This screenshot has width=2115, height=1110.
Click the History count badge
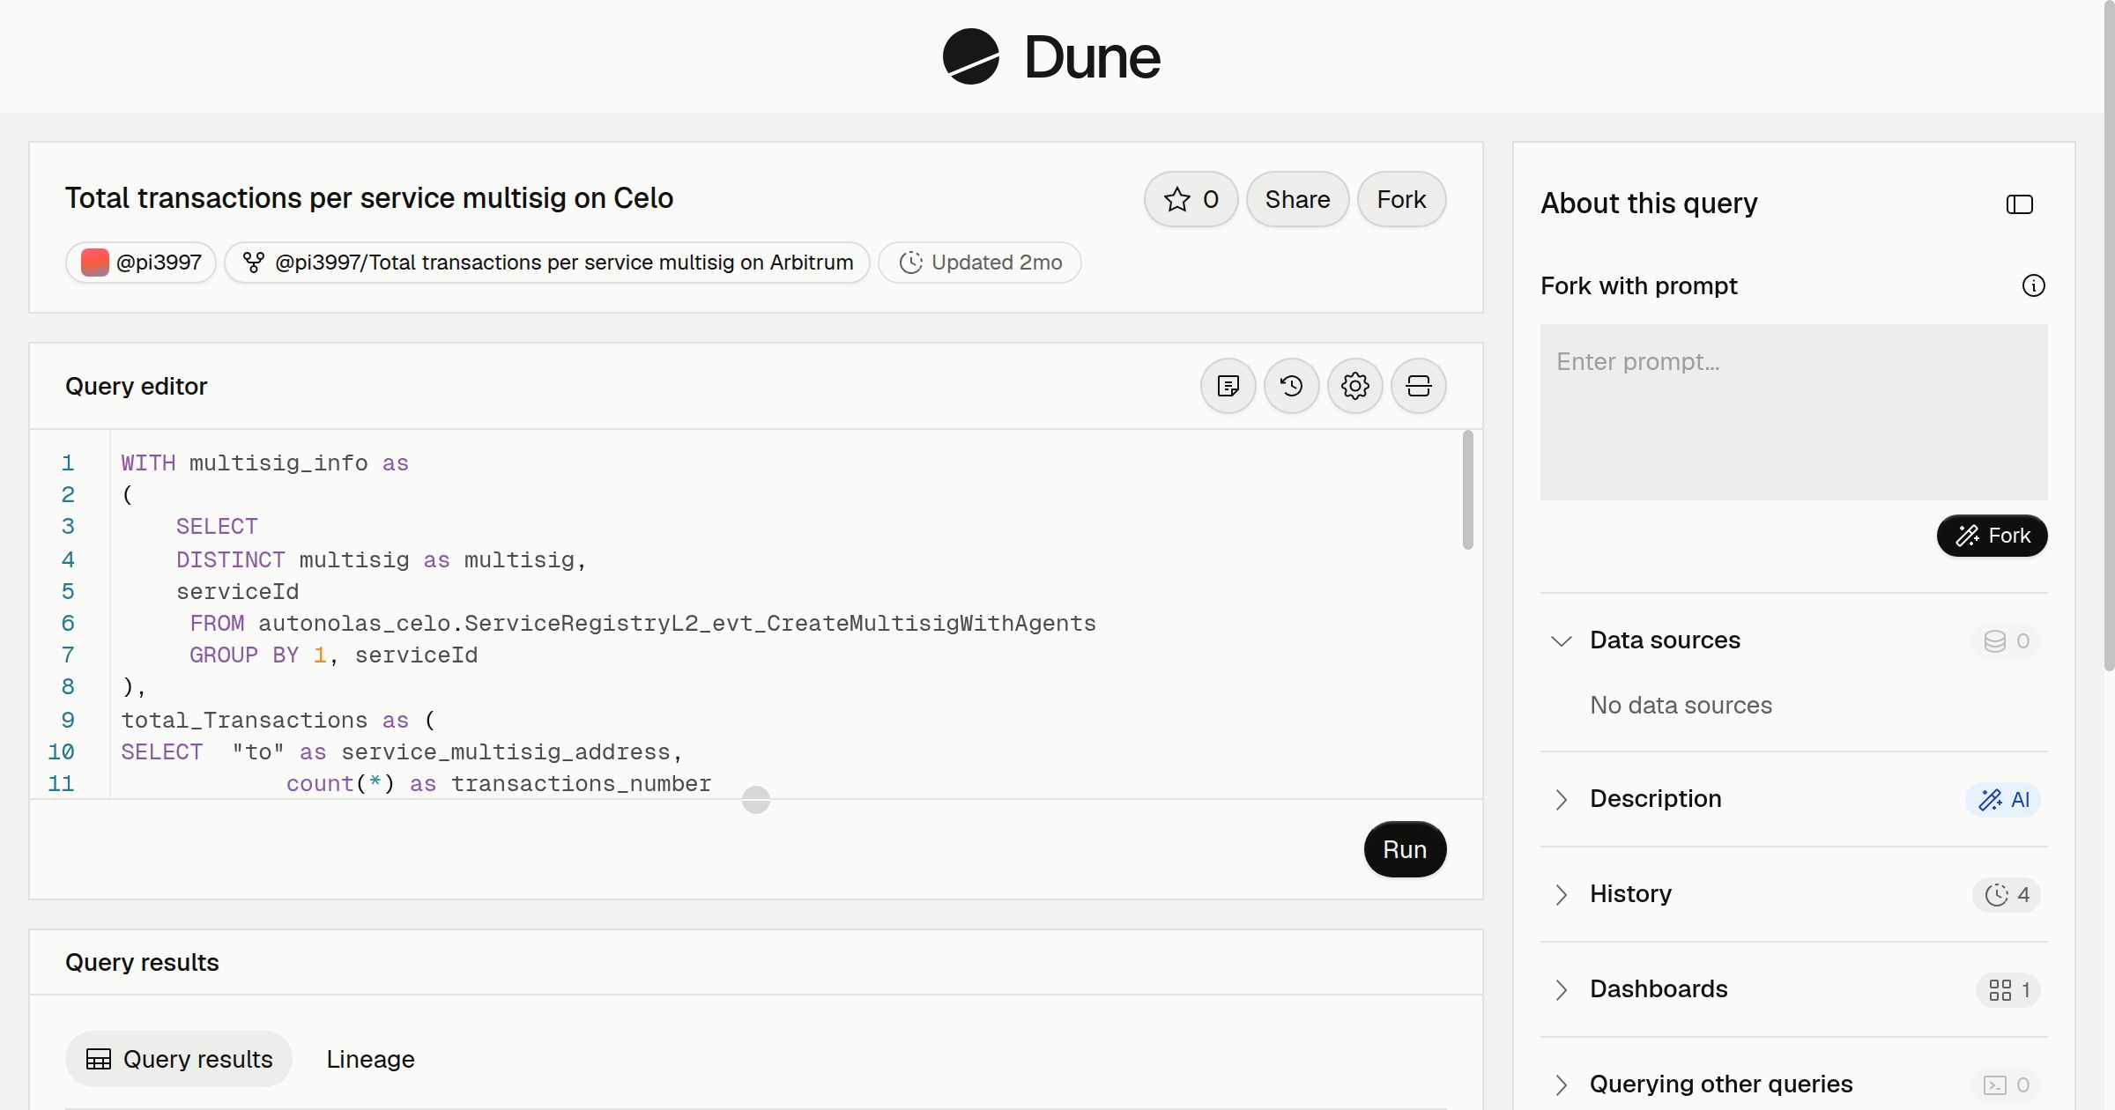2007,895
